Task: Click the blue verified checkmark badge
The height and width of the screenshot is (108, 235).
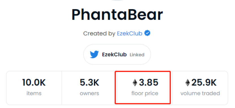Action: click(x=147, y=34)
